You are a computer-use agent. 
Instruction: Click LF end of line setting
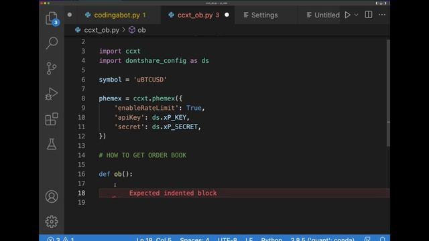[x=249, y=240]
